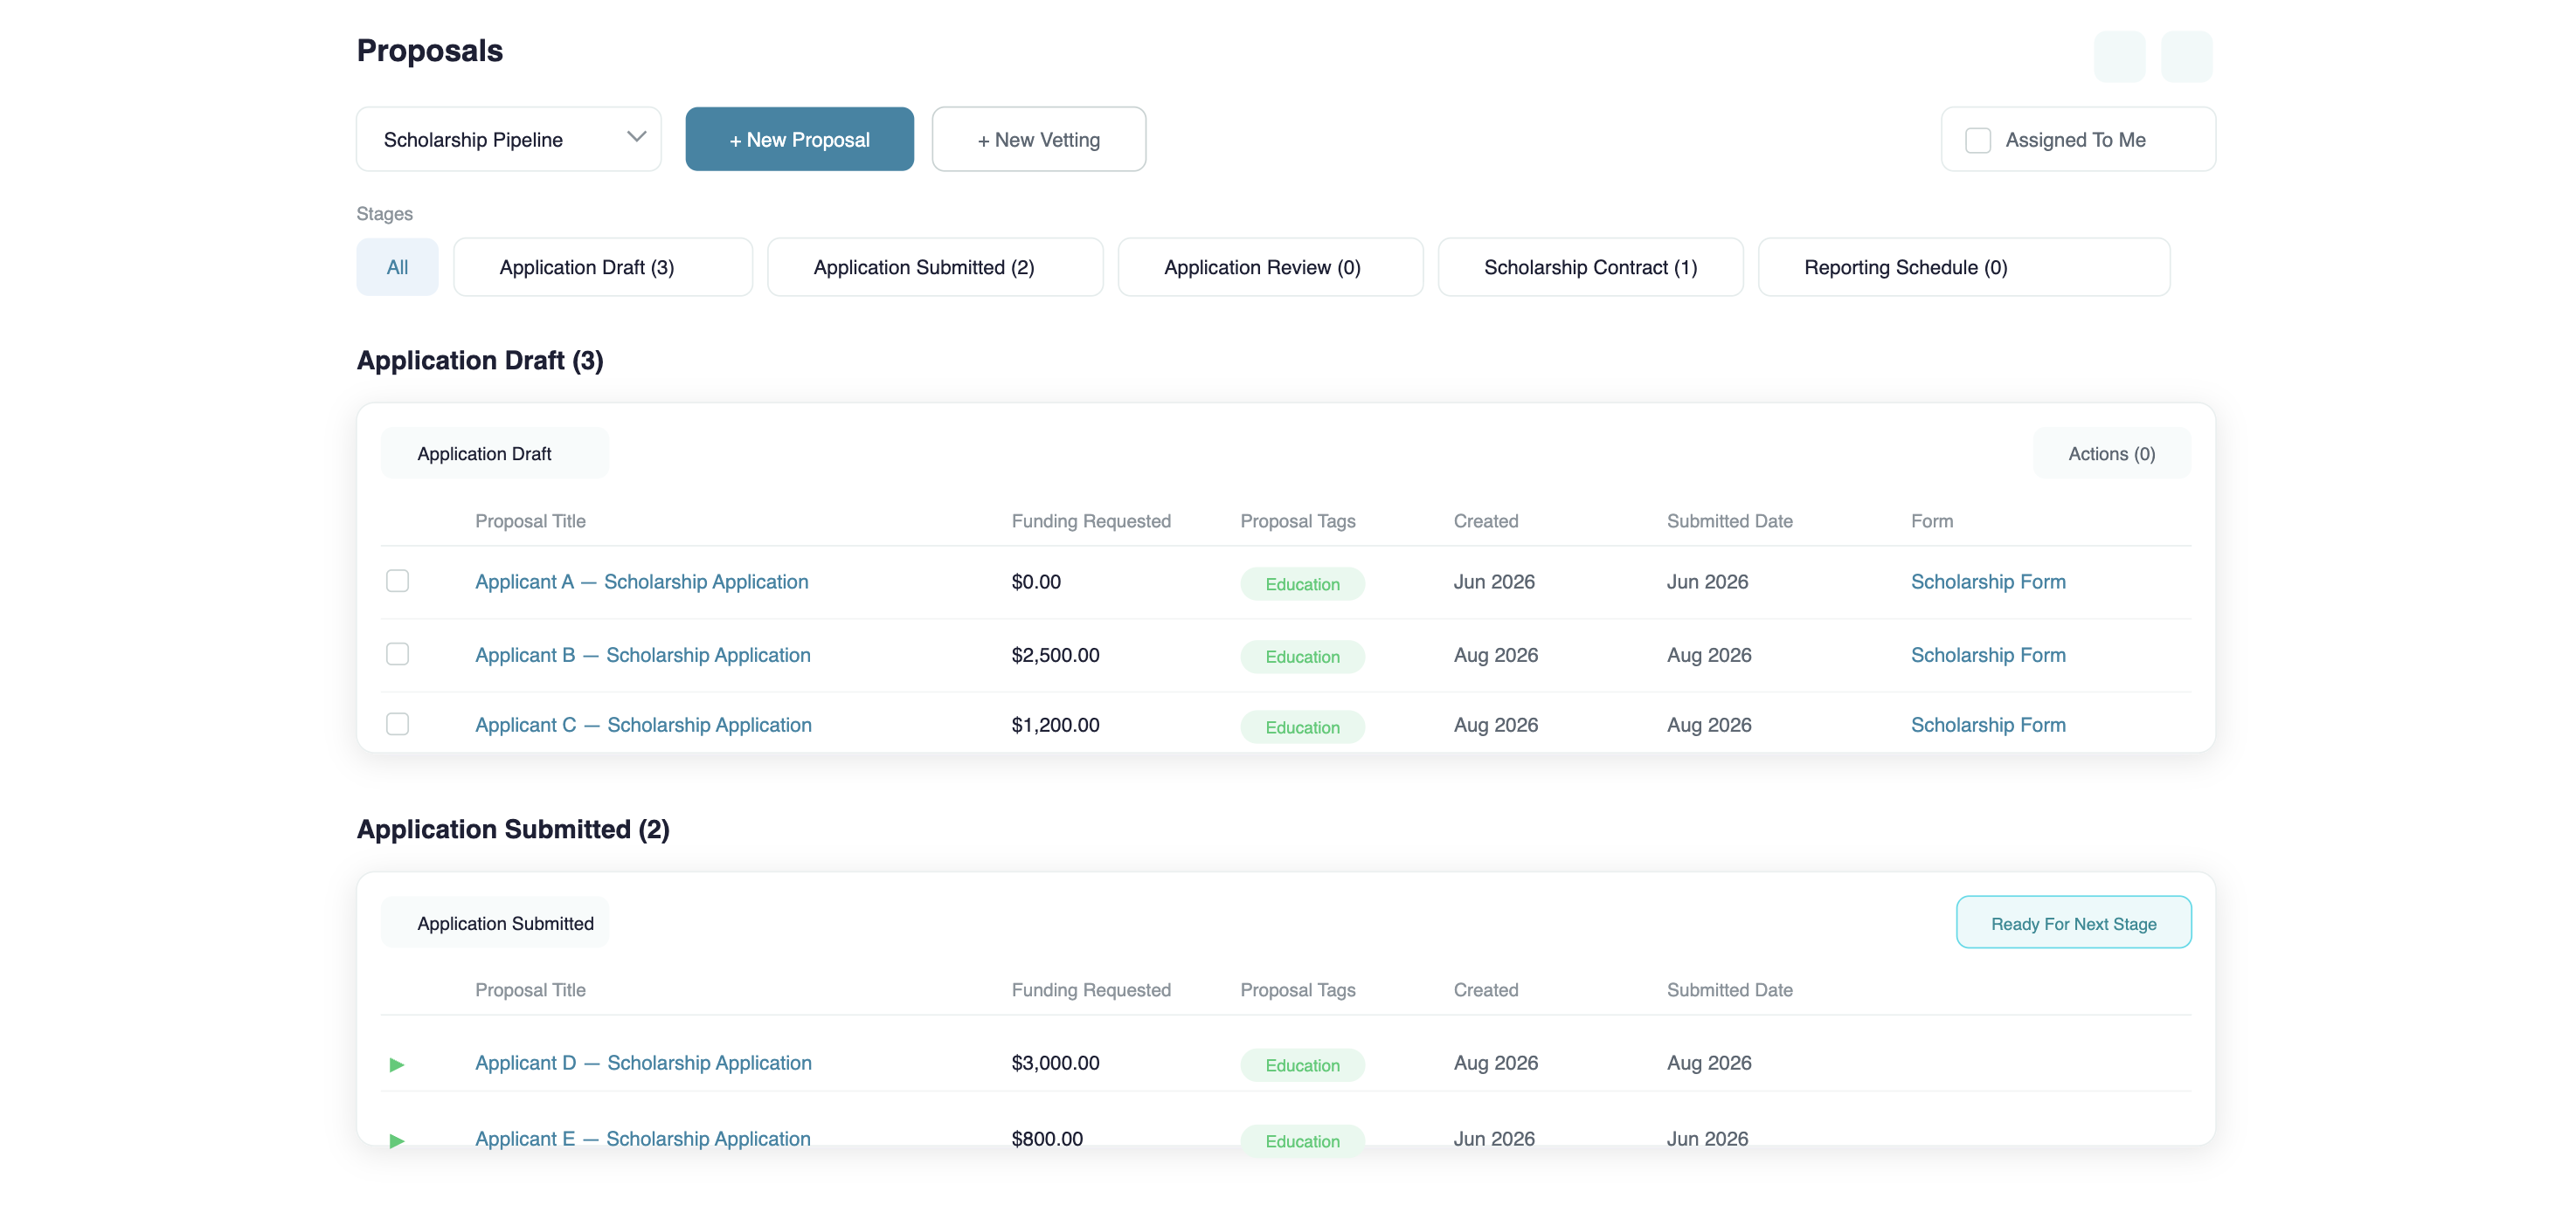Viewport: 2576px width, 1212px height.
Task: Open the Scholarship Pipeline dropdown
Action: point(508,139)
